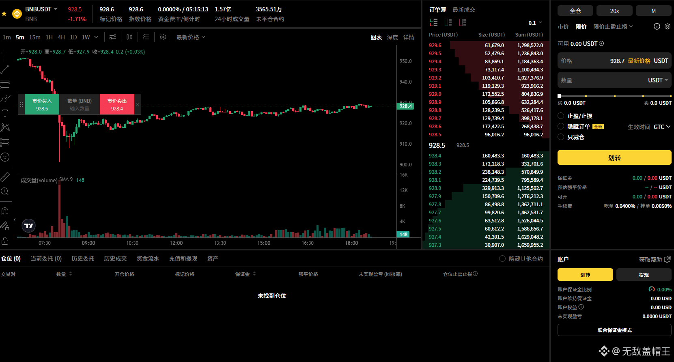
Task: Open the 历史成交 tab
Action: coord(115,259)
